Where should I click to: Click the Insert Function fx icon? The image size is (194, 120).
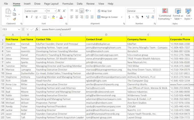click(x=37, y=29)
